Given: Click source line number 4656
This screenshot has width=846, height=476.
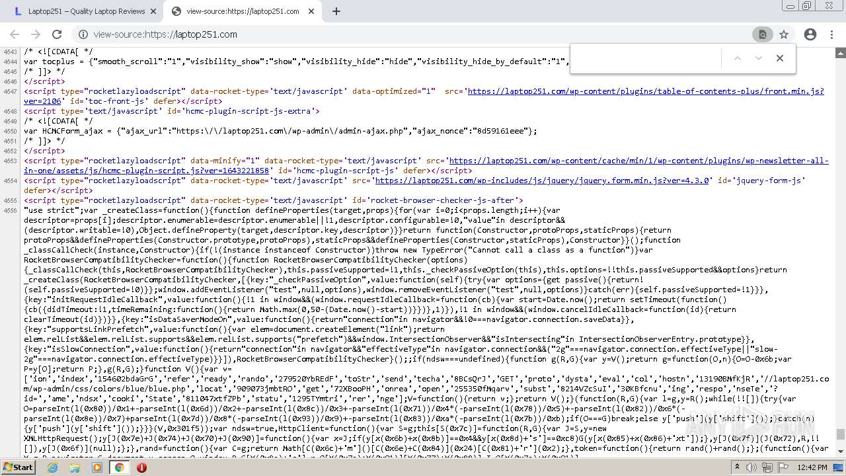Looking at the screenshot, I should coord(10,210).
